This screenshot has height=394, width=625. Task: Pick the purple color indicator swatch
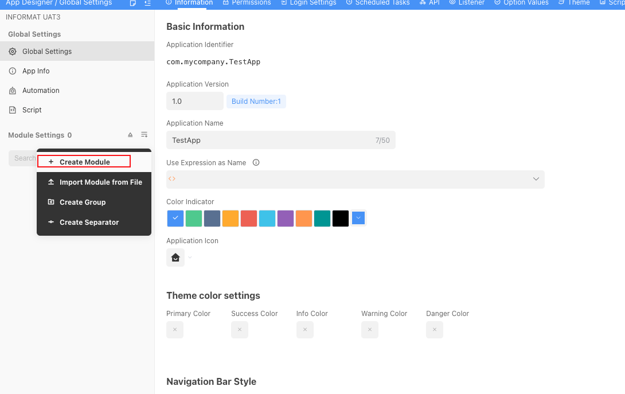pyautogui.click(x=286, y=219)
